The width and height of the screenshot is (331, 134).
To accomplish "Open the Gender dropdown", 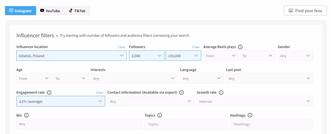I will coord(295,56).
